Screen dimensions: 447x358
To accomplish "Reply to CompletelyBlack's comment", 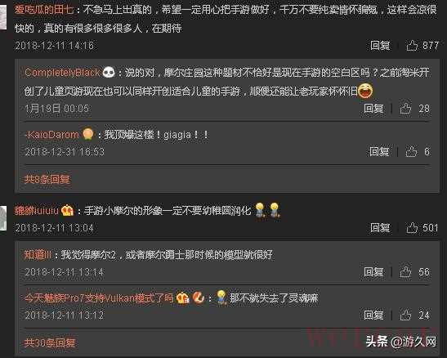I will click(x=373, y=109).
